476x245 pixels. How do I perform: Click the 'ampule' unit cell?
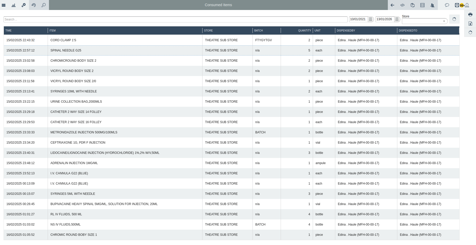(324, 163)
